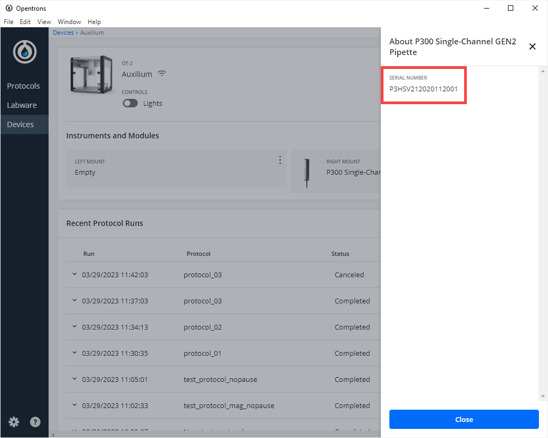Viewport: 548px width, 438px height.
Task: Click the Wi-Fi icon next to Auxilium
Action: [x=162, y=74]
